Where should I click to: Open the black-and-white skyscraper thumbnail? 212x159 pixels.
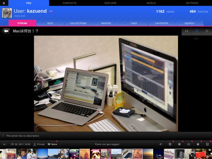[x=180, y=154]
